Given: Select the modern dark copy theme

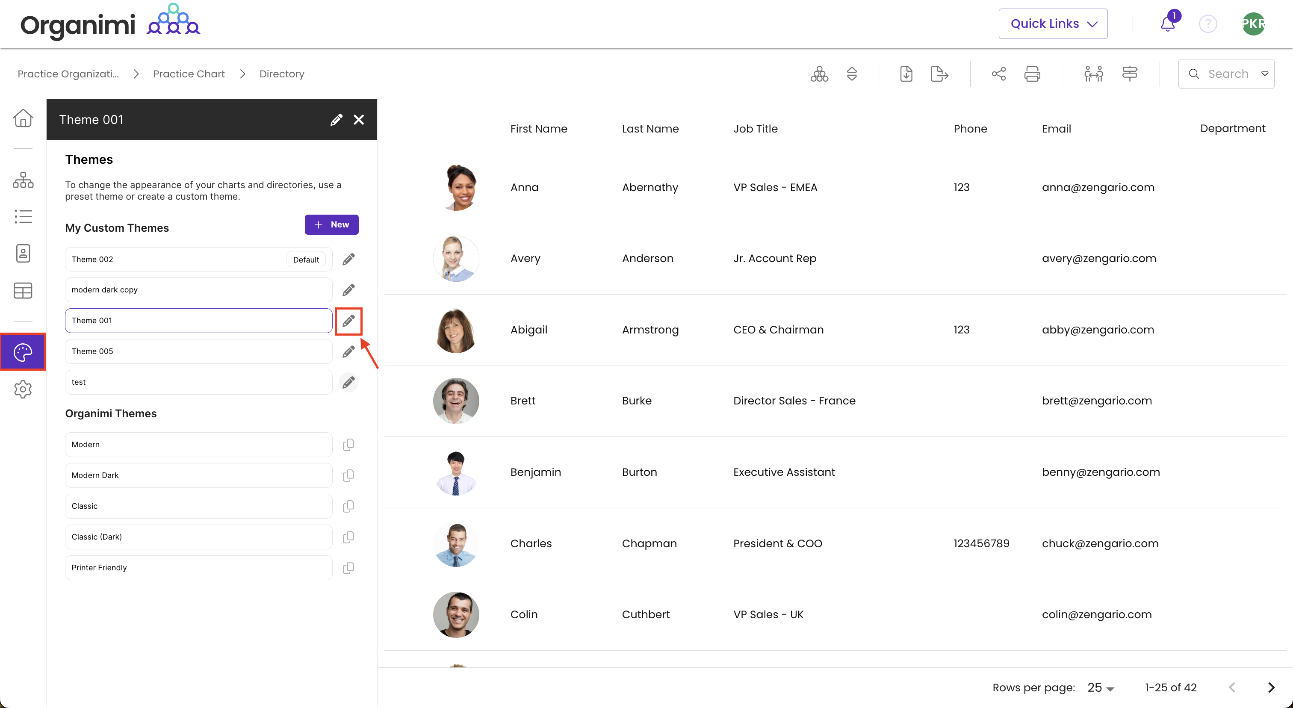Looking at the screenshot, I should (x=198, y=290).
